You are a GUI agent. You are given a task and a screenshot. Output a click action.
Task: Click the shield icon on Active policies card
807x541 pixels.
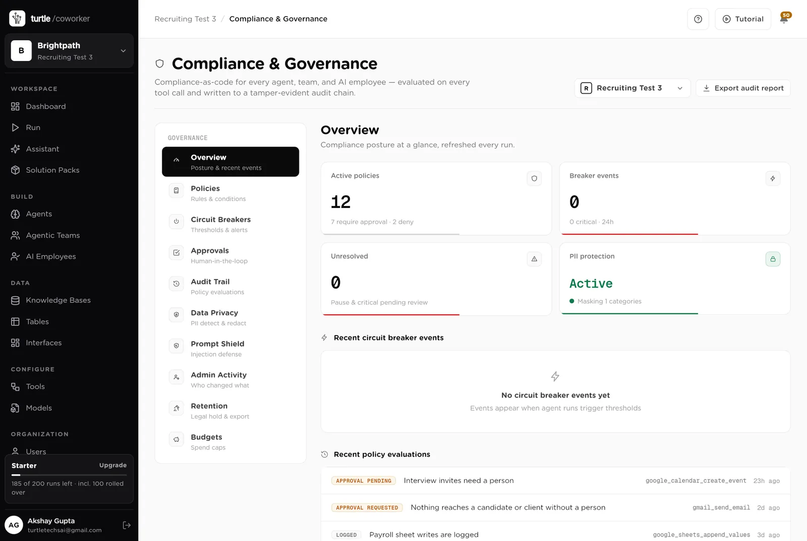534,178
